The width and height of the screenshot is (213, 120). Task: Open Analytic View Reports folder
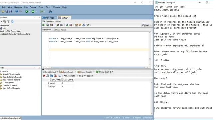[x=11, y=74]
